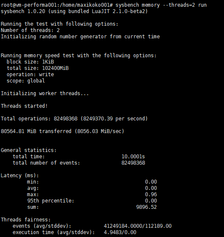Click the 80564.81 MiB transferred value

[36, 131]
